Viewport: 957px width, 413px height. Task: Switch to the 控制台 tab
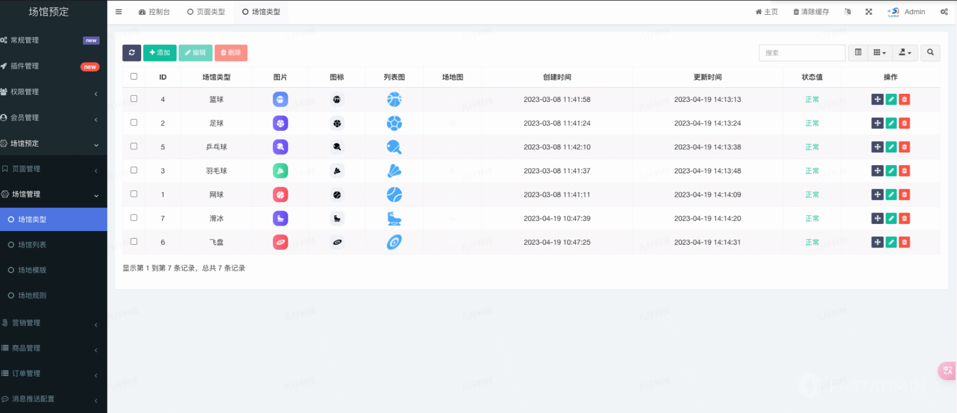[x=154, y=12]
